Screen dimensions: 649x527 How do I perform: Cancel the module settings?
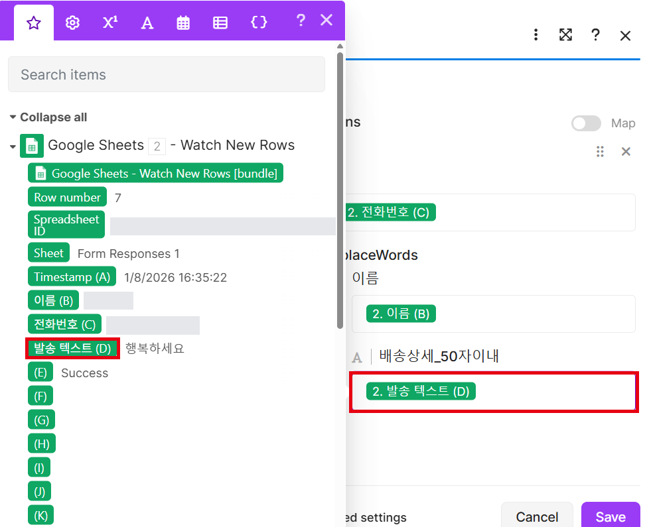click(537, 516)
